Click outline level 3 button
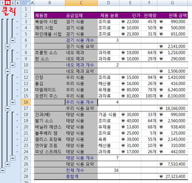 (x=12, y=3)
